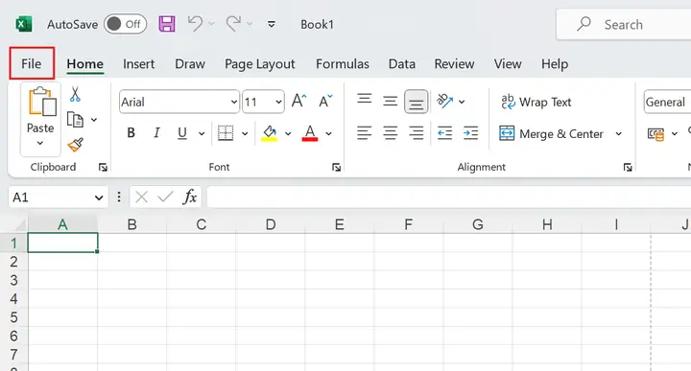
Task: Toggle Underline formatting
Action: click(182, 133)
